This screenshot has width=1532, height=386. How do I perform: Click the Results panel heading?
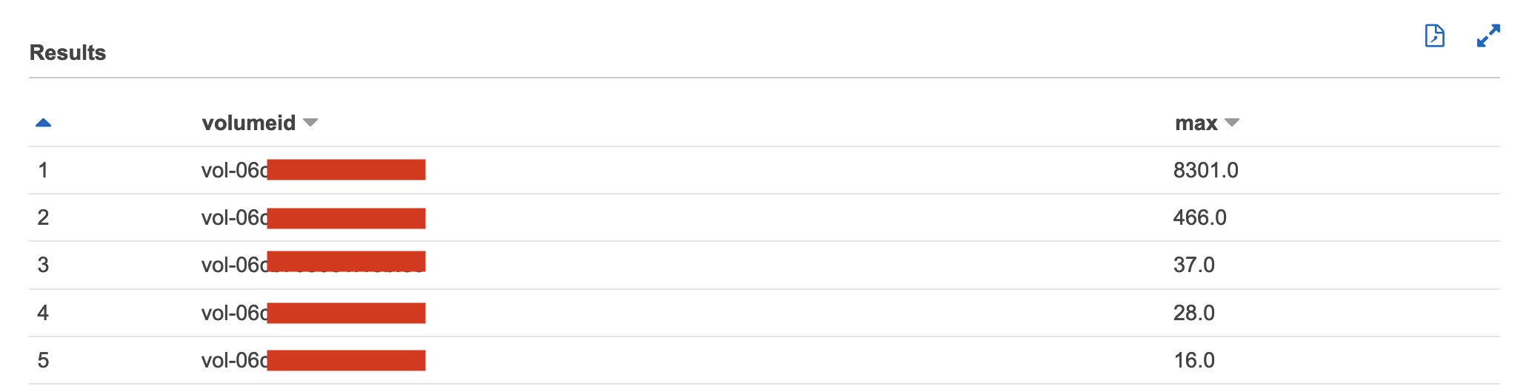67,53
